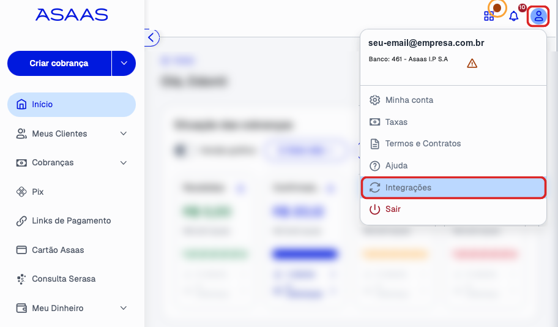
Task: Open Cobranças in the sidebar
Action: [x=72, y=163]
